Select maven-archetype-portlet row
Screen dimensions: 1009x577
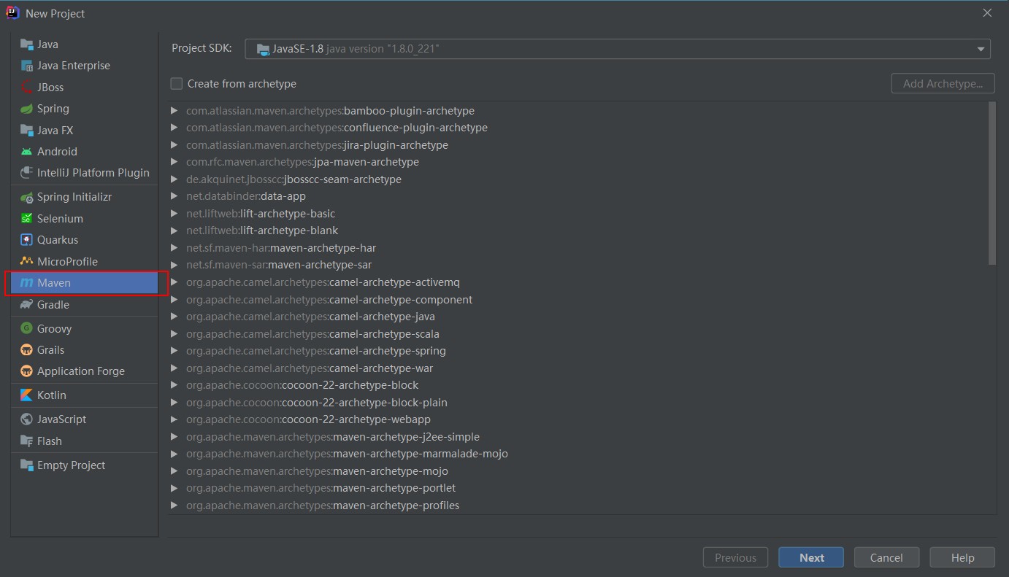pos(578,488)
